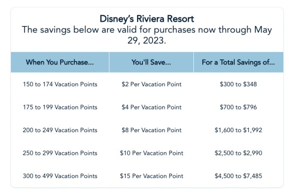Click the 300 to 499 Vacation Points cell
The image size is (295, 194).
pos(60,176)
